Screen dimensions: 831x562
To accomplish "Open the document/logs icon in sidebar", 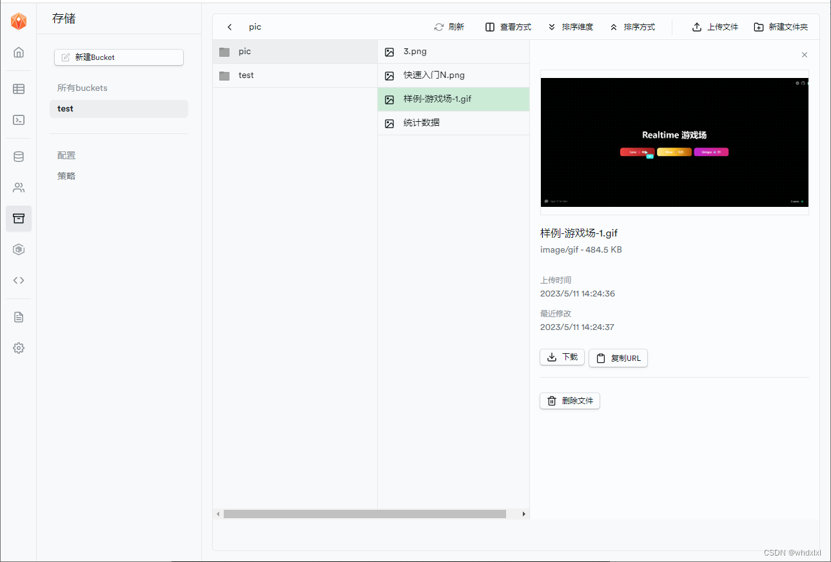I will [18, 316].
